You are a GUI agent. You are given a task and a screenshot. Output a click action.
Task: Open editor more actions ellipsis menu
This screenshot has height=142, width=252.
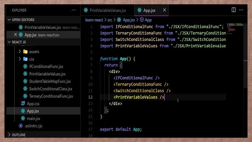coord(241,10)
